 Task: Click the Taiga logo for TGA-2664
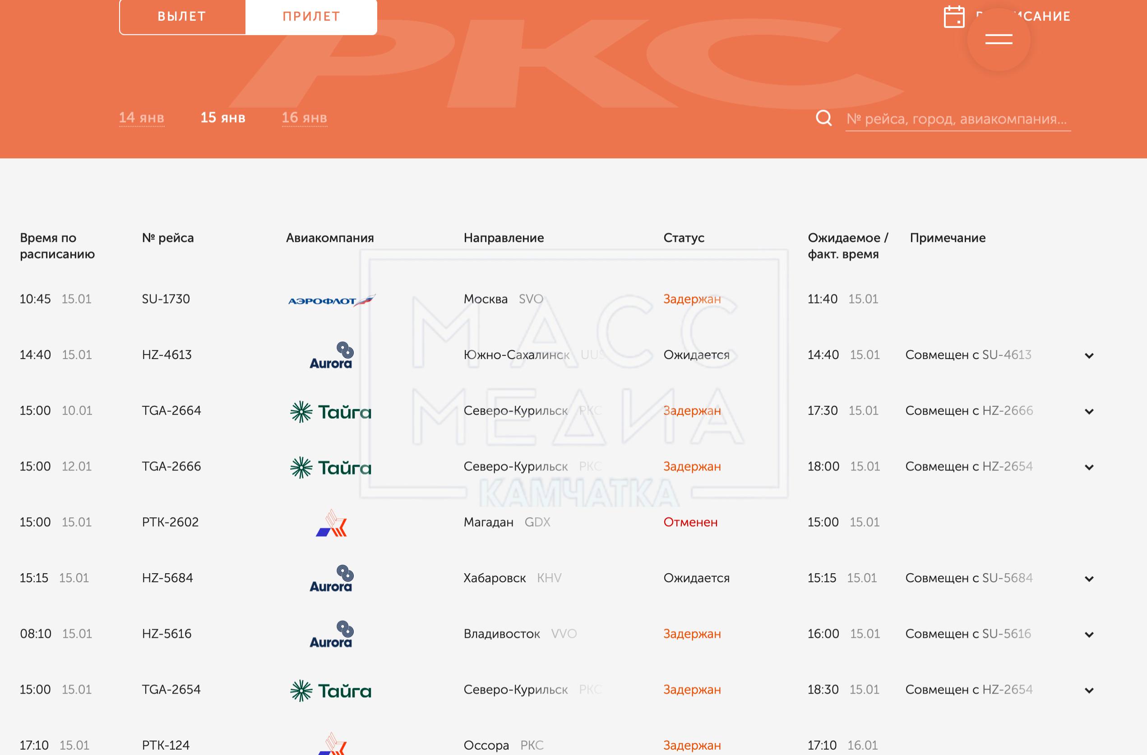click(x=331, y=411)
